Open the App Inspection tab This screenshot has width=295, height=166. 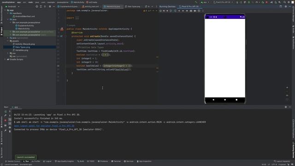coord(144,161)
